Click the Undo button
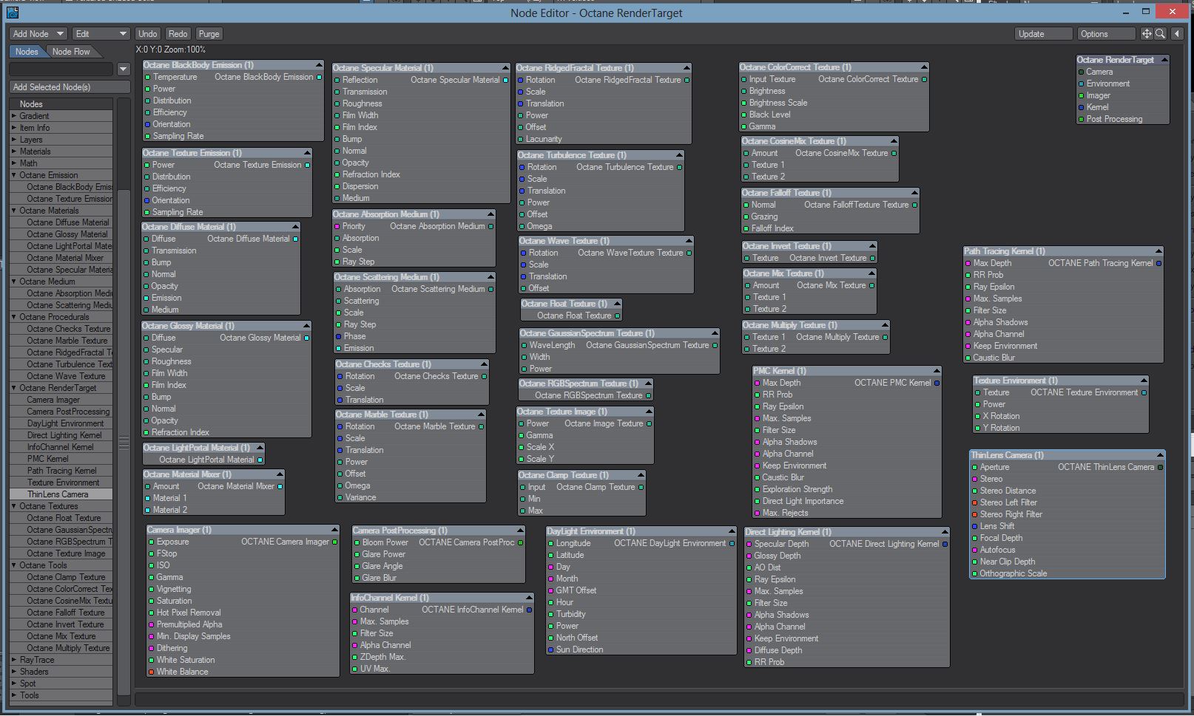Viewport: 1194px width, 716px height. click(x=148, y=34)
